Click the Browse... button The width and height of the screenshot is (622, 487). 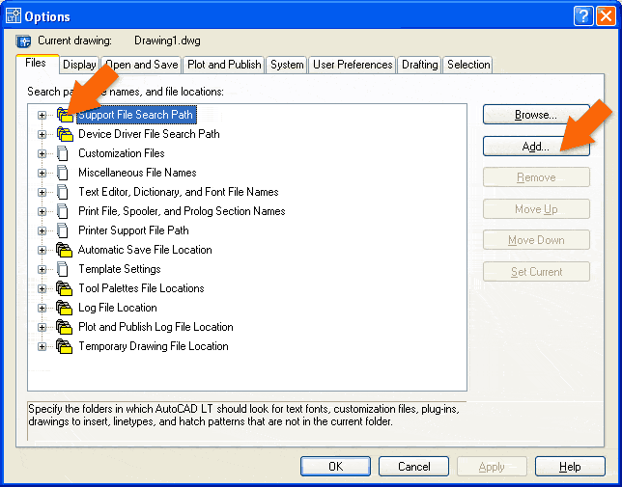[x=536, y=115]
